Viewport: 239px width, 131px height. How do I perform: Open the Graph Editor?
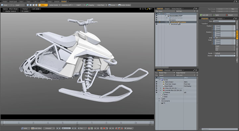coord(37,128)
